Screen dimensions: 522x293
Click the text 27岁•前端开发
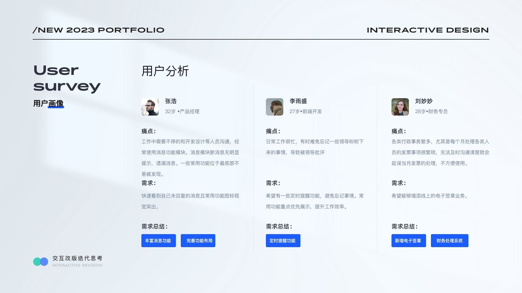tap(306, 112)
